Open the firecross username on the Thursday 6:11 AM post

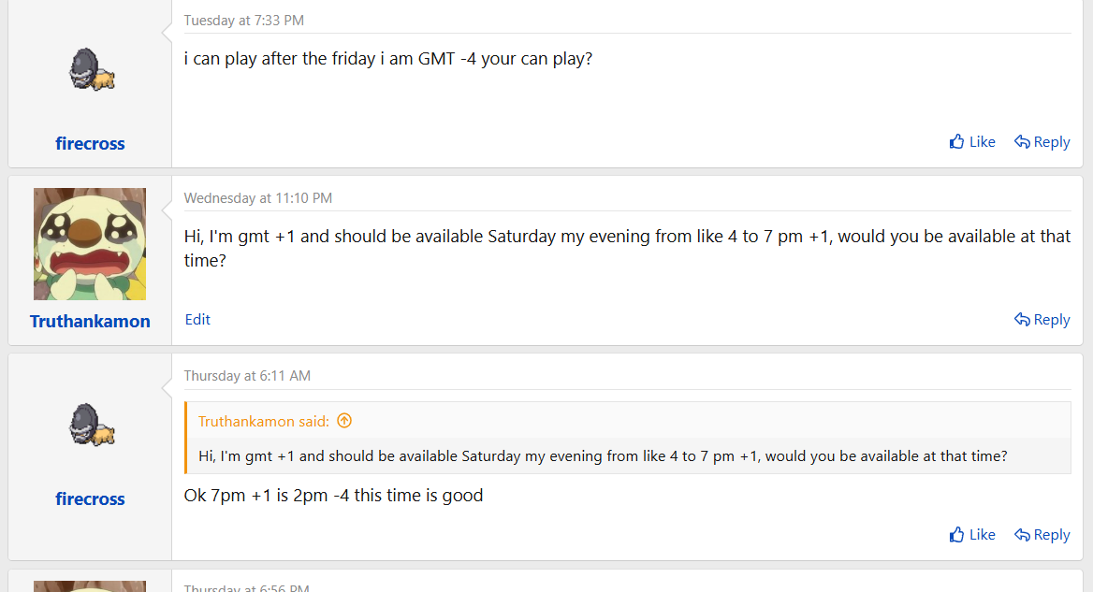tap(90, 498)
